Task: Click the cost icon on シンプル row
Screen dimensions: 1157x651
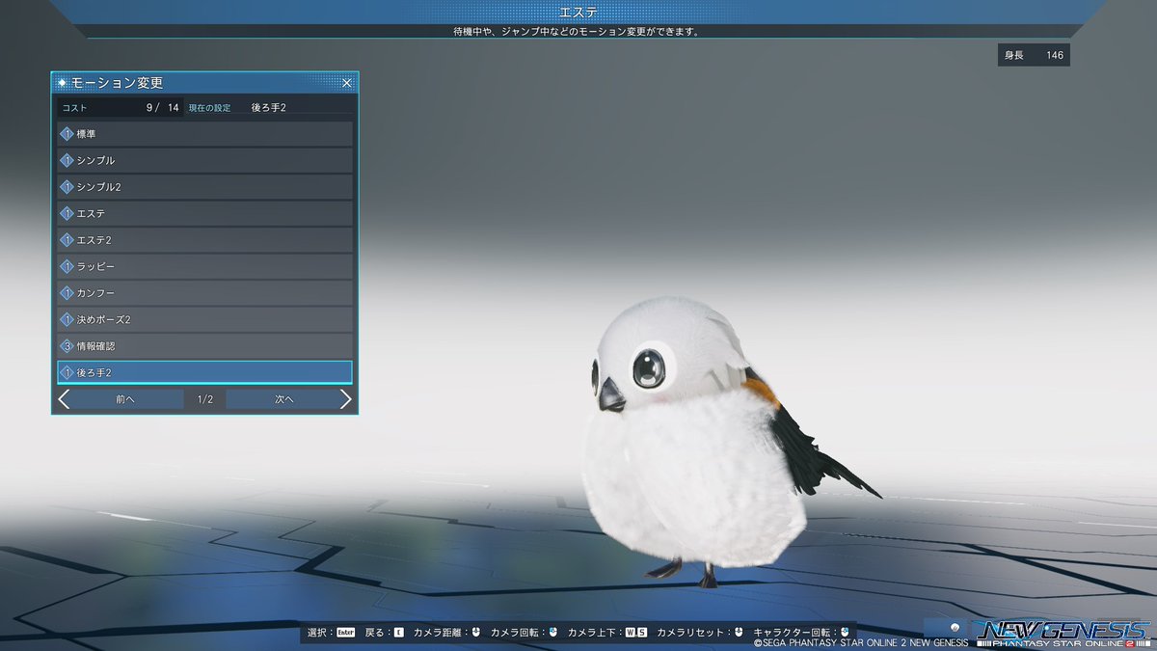Action: pyautogui.click(x=67, y=160)
